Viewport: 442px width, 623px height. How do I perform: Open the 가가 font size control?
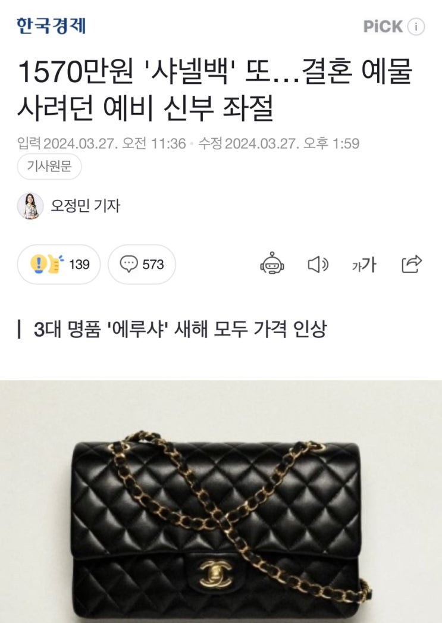click(363, 265)
